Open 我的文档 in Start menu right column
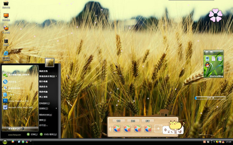Image resolution: width=233 pixels, height=145 pixels. coord(43,71)
